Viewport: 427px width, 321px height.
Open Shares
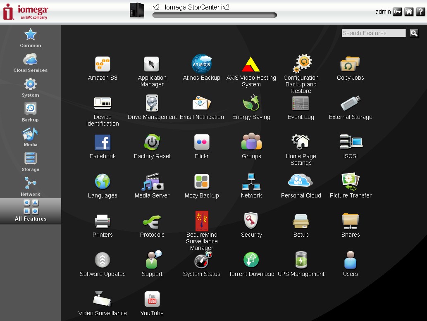pyautogui.click(x=351, y=226)
